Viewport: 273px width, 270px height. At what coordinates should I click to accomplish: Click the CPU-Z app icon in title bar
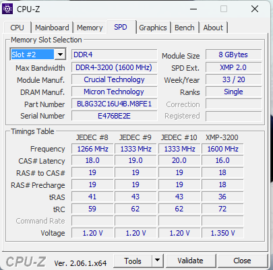coord(7,9)
